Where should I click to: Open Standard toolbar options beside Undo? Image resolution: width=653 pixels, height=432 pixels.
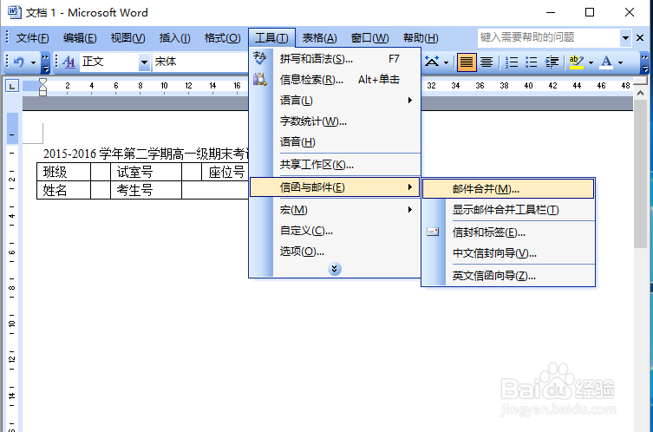coord(46,62)
